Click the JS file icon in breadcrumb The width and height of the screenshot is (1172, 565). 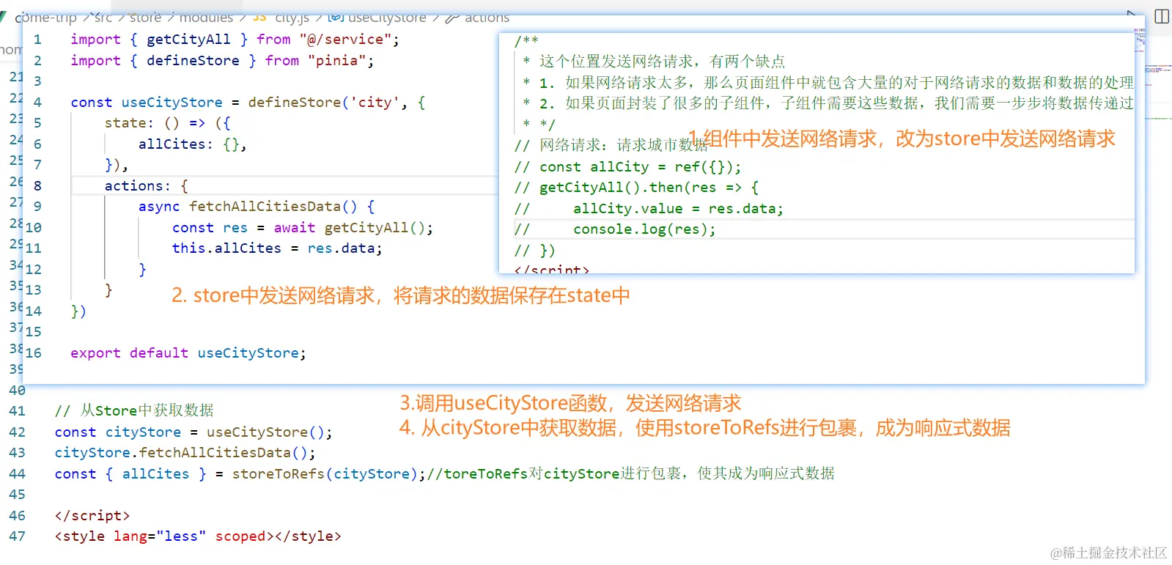259,16
